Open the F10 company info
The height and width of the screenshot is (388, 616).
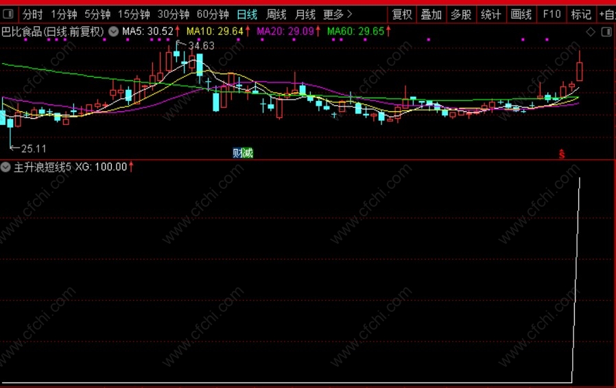pyautogui.click(x=552, y=15)
